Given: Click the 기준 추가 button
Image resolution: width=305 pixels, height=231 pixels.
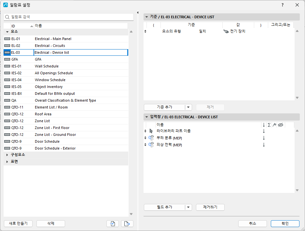Looking at the screenshot, I should 165,107.
